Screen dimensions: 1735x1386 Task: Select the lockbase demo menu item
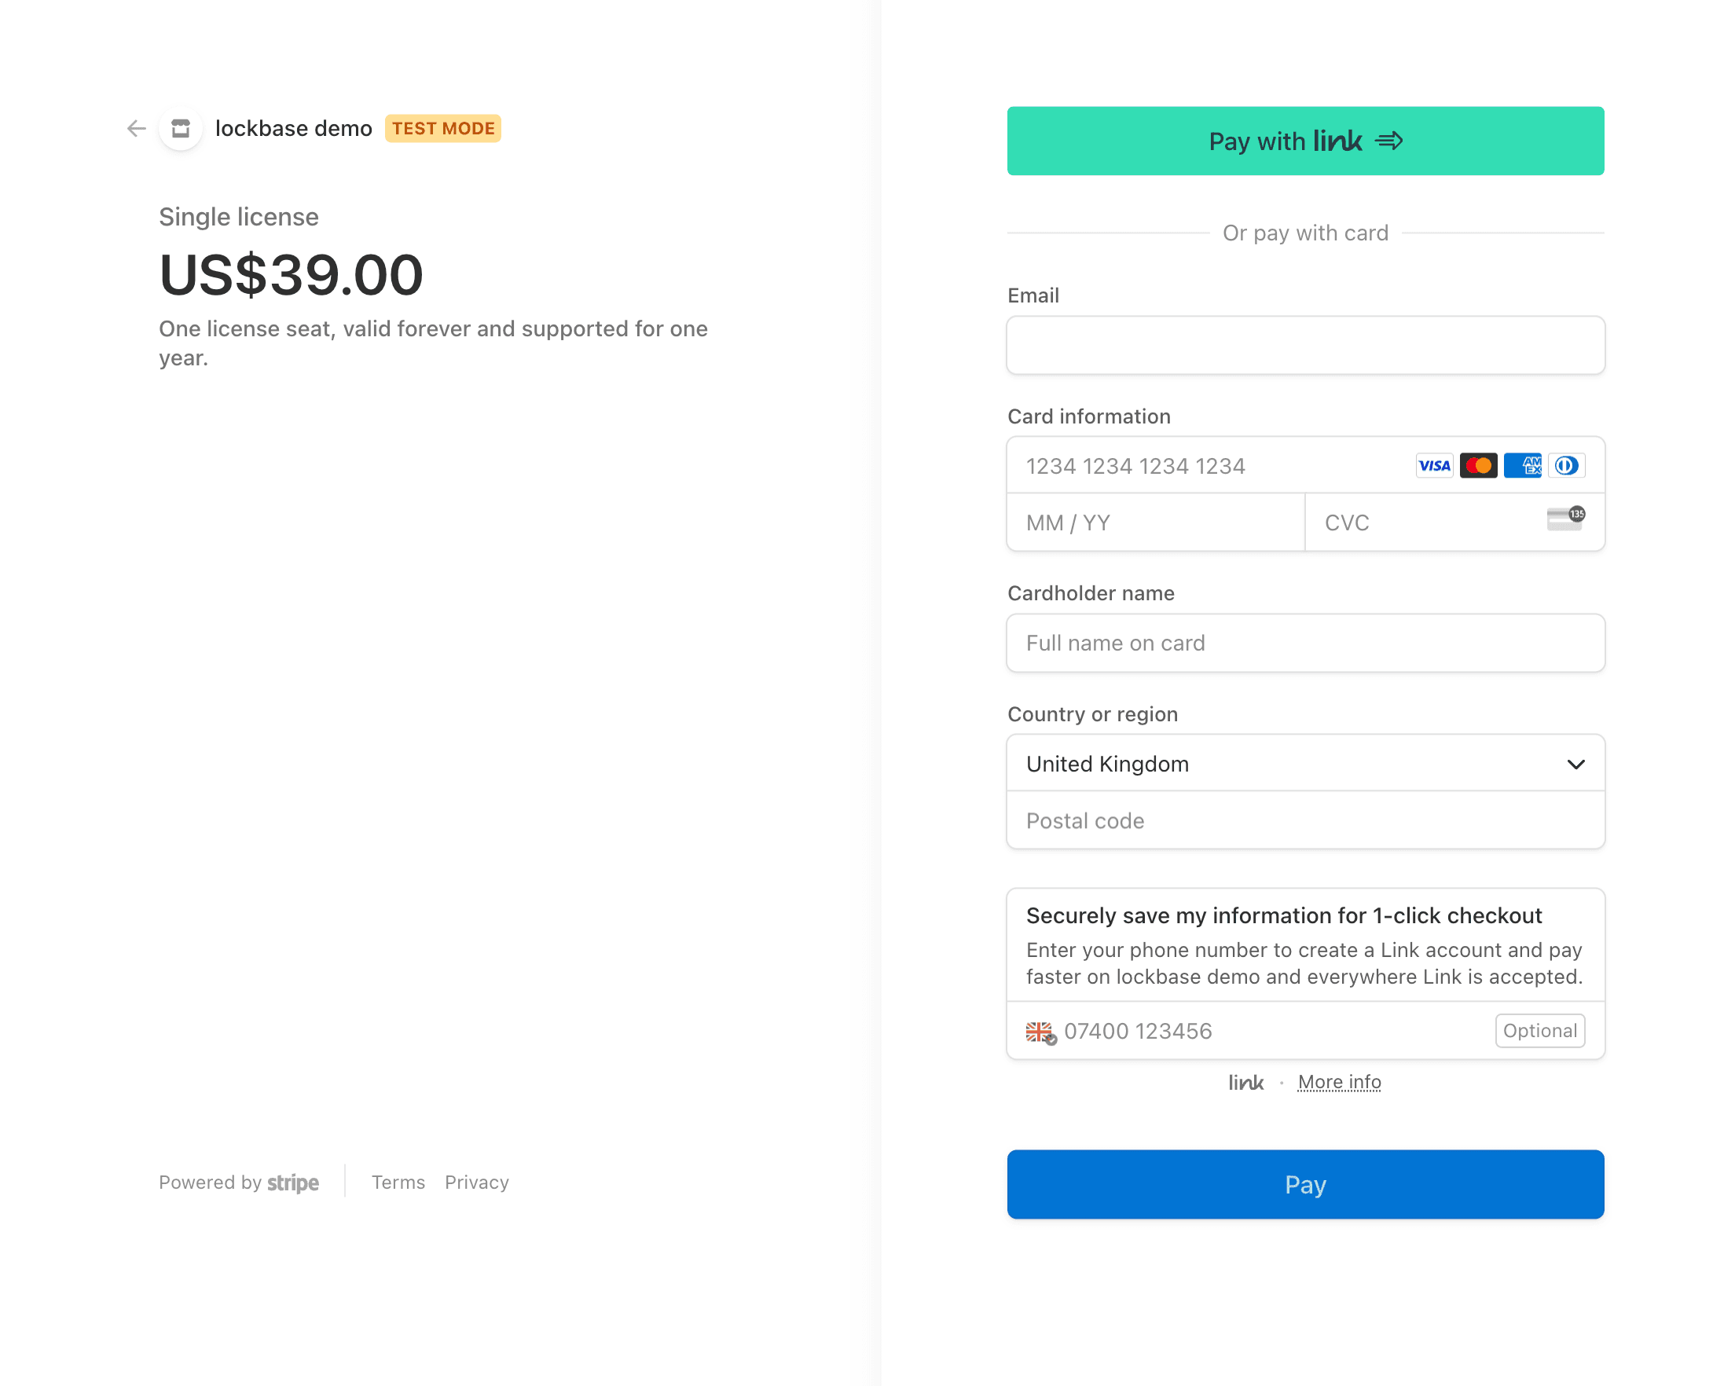pos(297,129)
